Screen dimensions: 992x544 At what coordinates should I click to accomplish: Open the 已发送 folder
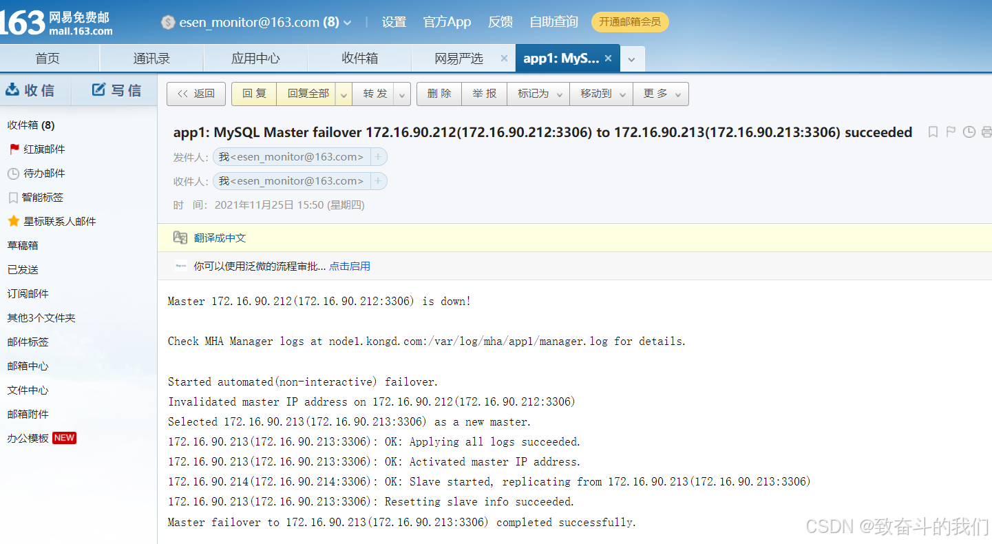(x=23, y=270)
